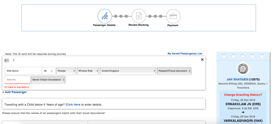The width and height of the screenshot is (276, 124).
Task: Click the Review Booking document icon
Action: [139, 16]
